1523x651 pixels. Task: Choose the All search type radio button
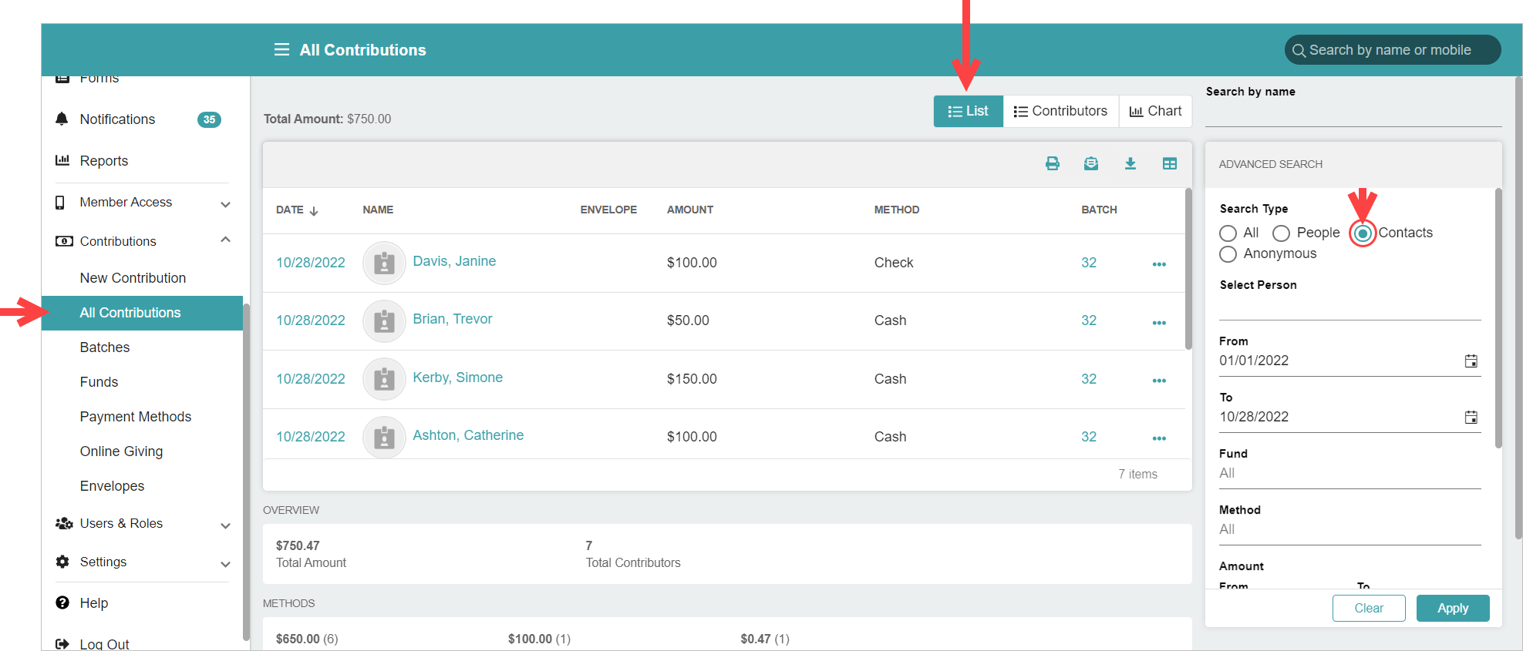coord(1228,233)
